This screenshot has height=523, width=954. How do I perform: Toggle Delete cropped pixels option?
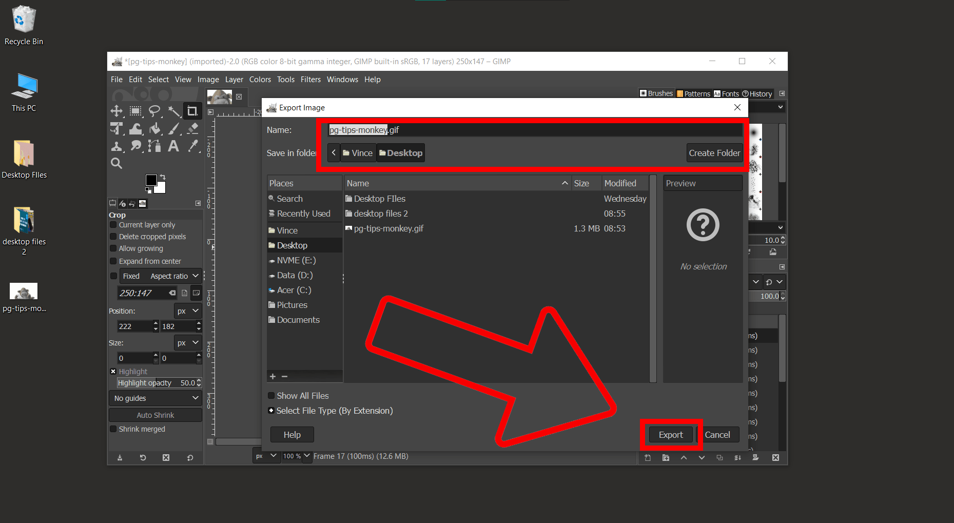[113, 237]
